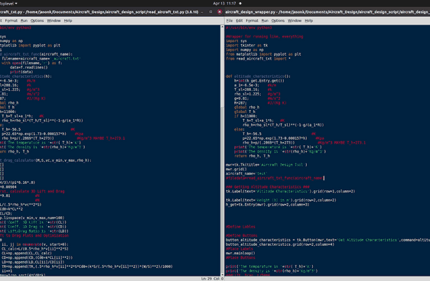430x281 pixels.
Task: Open Format menu in aircraft_design_wrapper.py window
Action: click(252, 21)
